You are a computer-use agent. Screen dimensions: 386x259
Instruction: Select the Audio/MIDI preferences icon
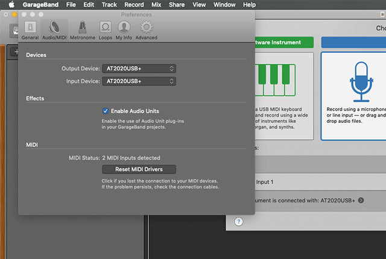point(54,30)
